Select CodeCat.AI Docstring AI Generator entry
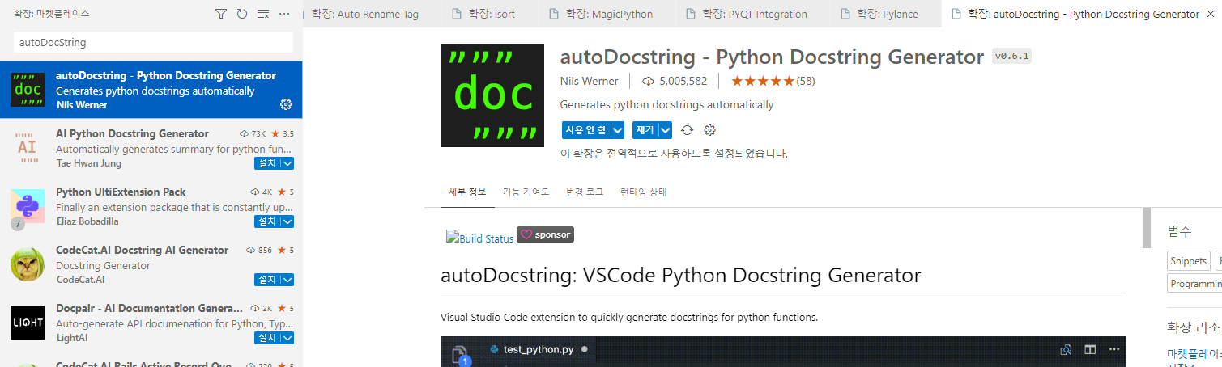 151,264
